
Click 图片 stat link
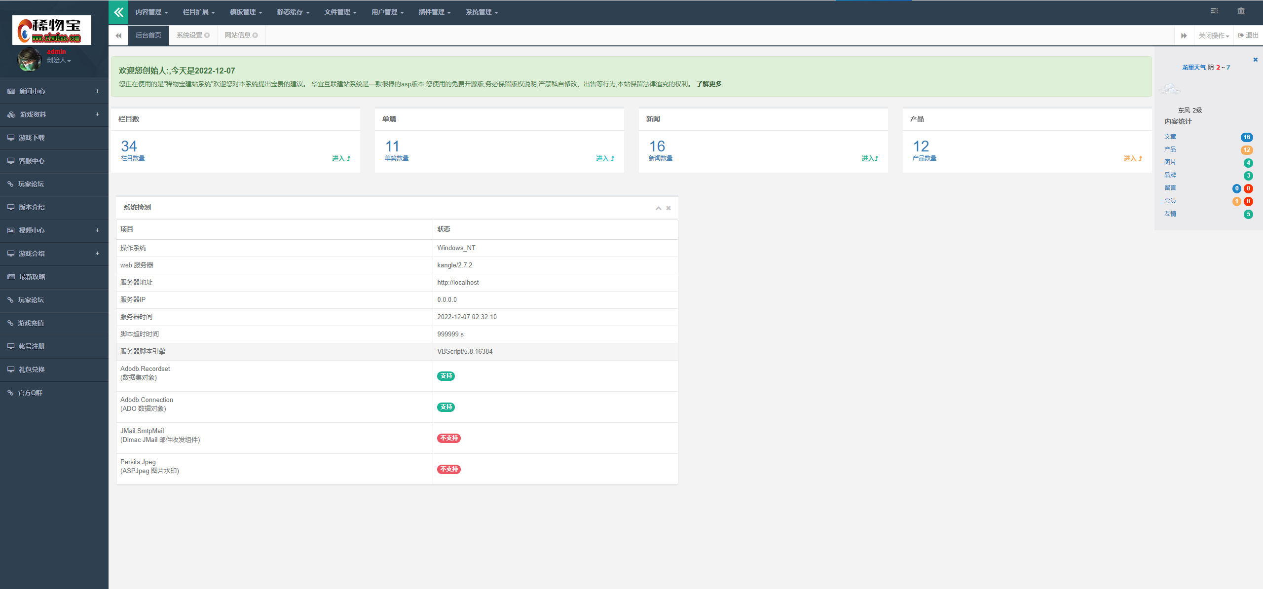[x=1170, y=162]
